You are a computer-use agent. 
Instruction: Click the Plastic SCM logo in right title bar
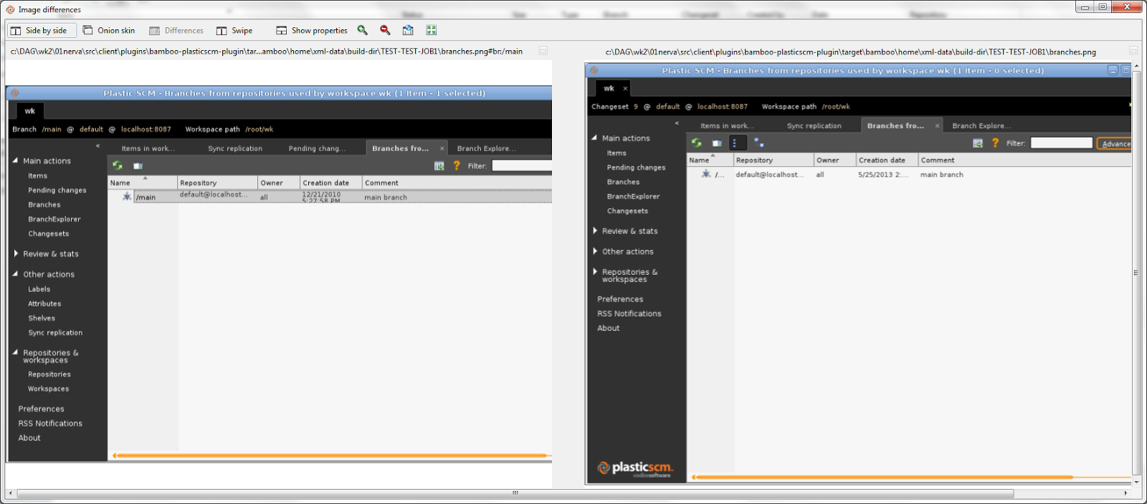[594, 70]
